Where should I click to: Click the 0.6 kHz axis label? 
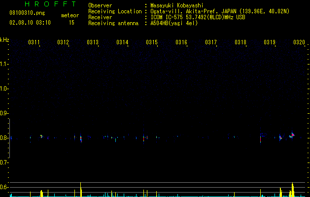pyautogui.click(x=4, y=187)
